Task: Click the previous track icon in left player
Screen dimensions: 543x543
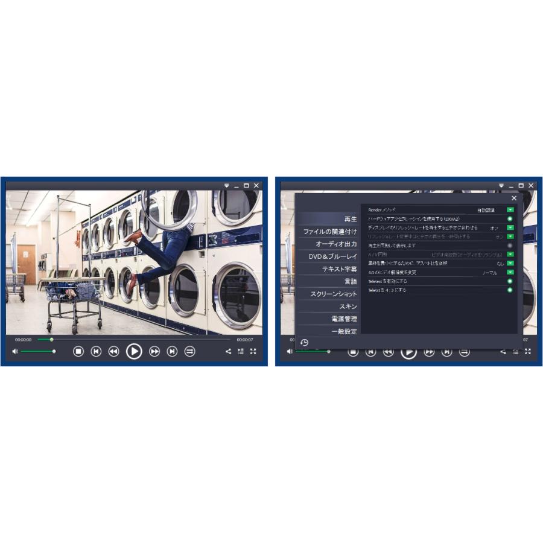Action: [x=96, y=351]
